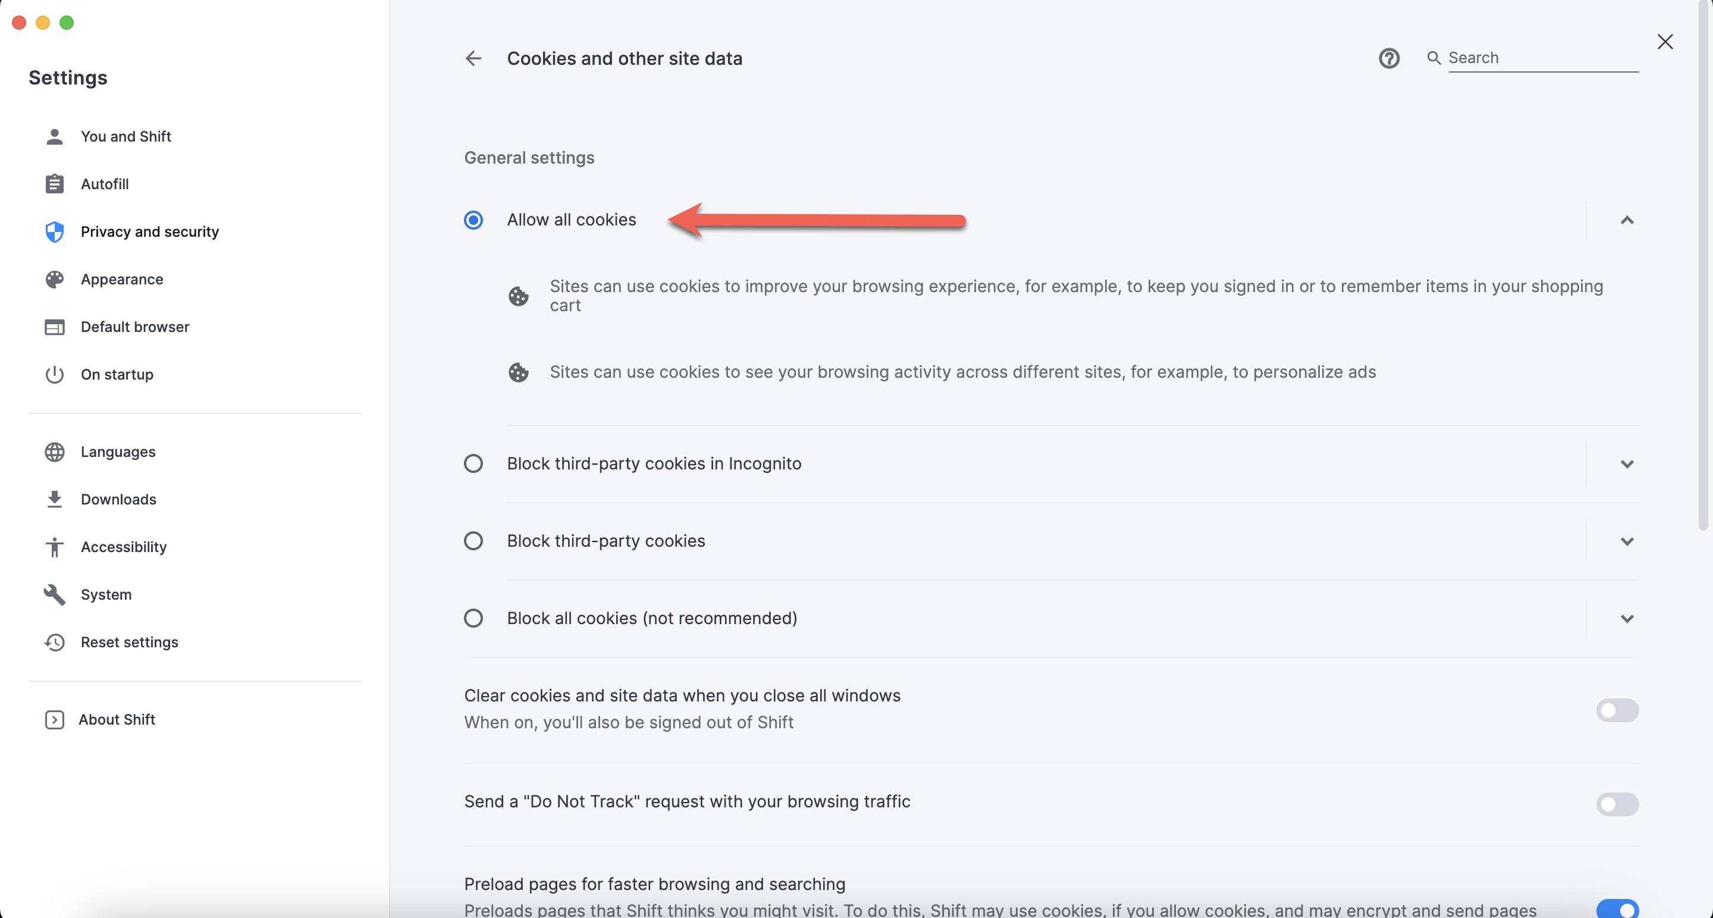Screen dimensions: 1713x918
Task: Enable the Do Not Track request toggle
Action: tap(1617, 804)
